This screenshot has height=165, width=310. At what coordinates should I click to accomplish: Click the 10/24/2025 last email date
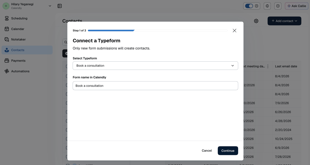click(284, 139)
